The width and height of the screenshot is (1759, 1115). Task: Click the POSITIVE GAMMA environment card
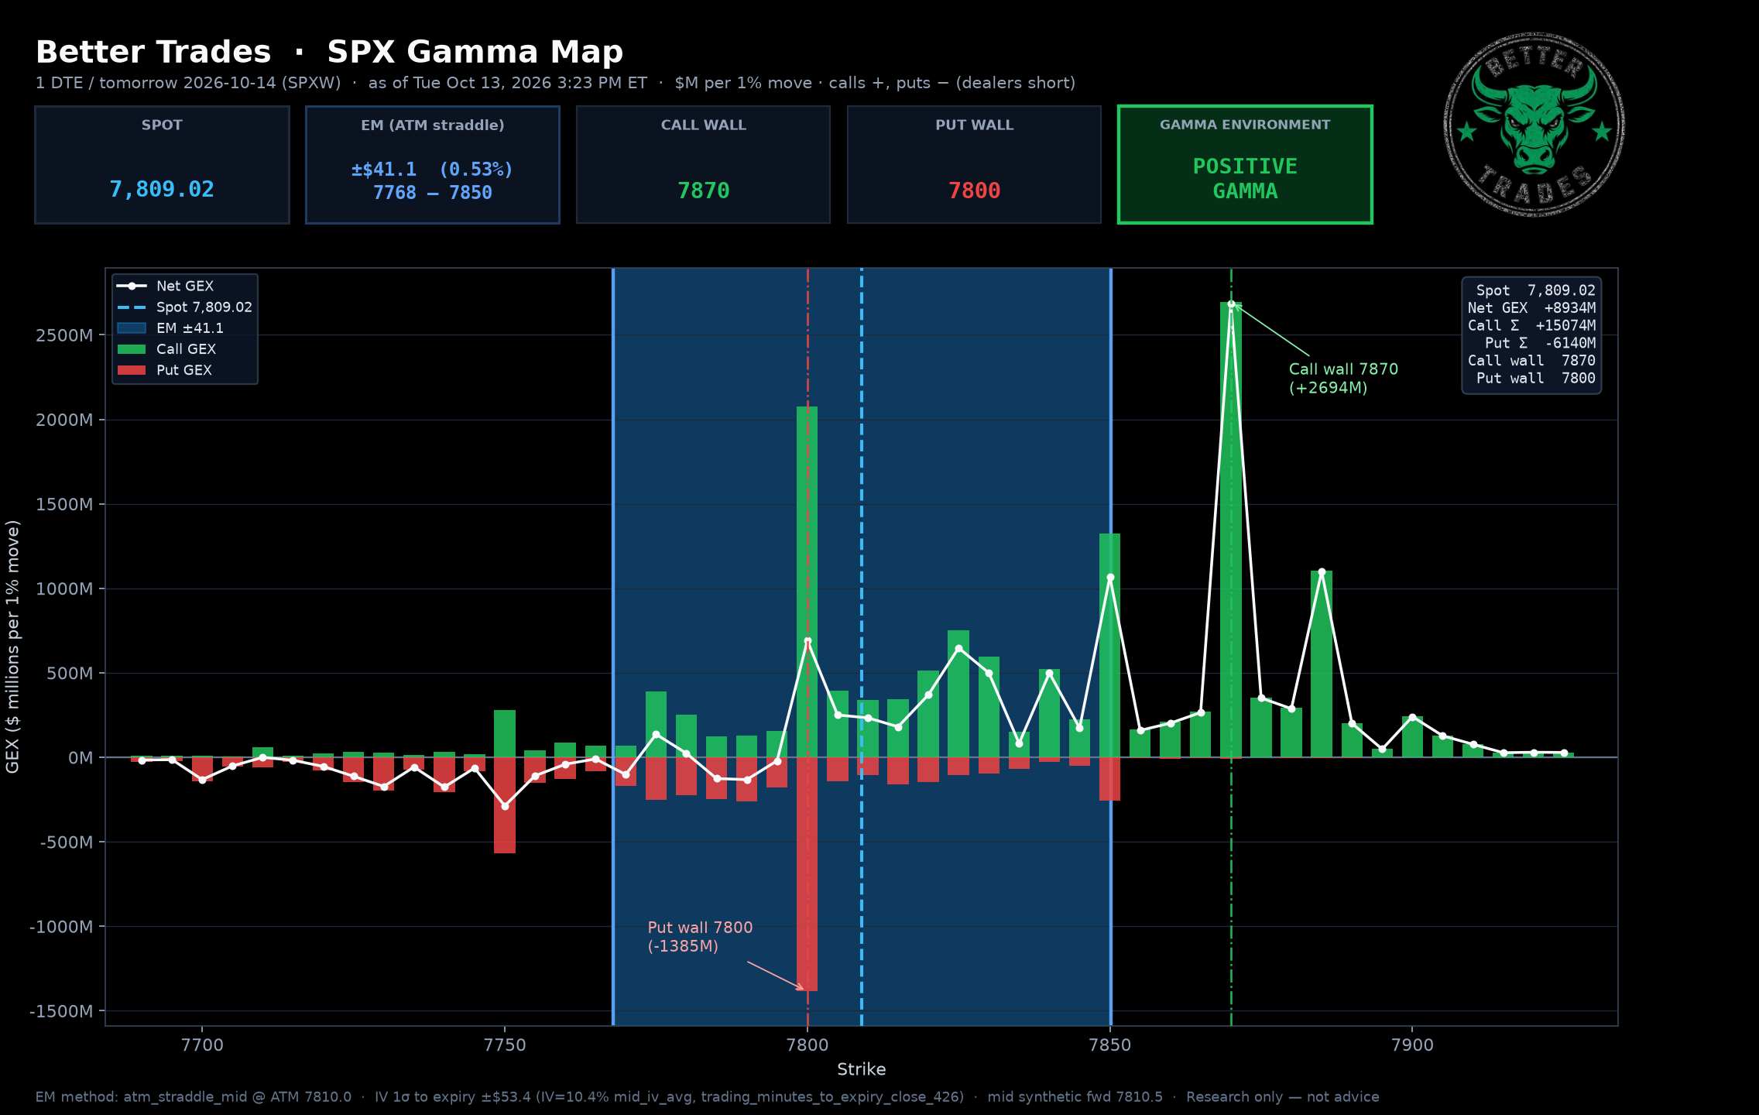point(1245,165)
